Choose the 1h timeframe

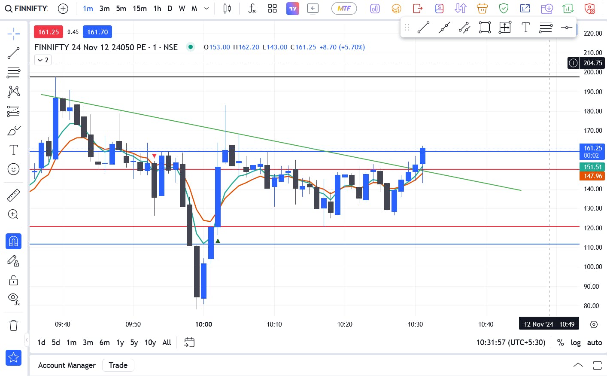pos(157,9)
